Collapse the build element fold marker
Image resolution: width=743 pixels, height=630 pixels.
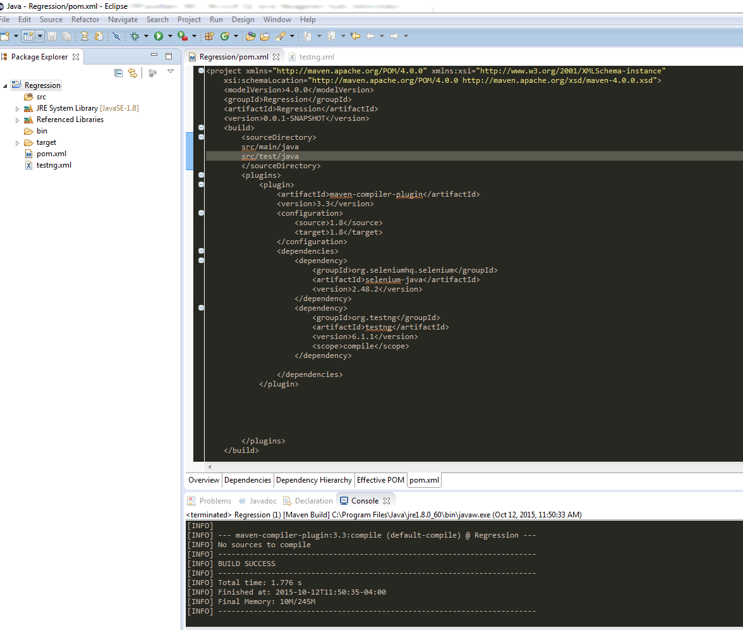tap(201, 128)
